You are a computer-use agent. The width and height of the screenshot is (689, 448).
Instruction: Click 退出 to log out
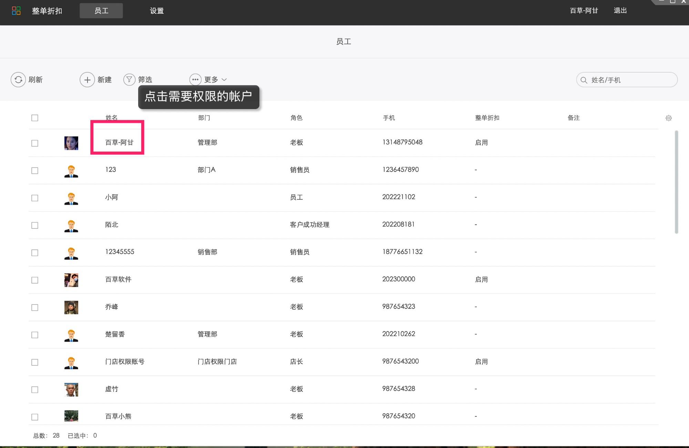click(620, 10)
